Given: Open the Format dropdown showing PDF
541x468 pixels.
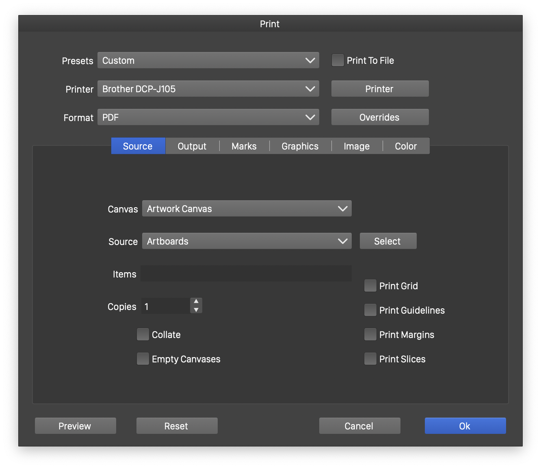Looking at the screenshot, I should click(208, 117).
